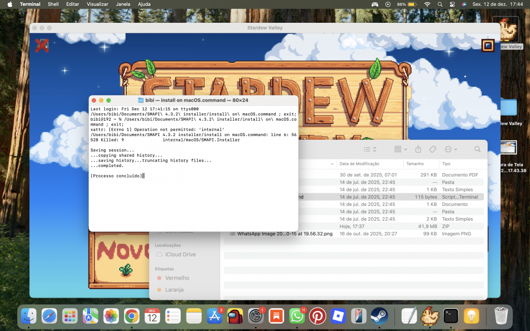Open Control Center in menu bar
The width and height of the screenshot is (530, 331).
pos(452,4)
